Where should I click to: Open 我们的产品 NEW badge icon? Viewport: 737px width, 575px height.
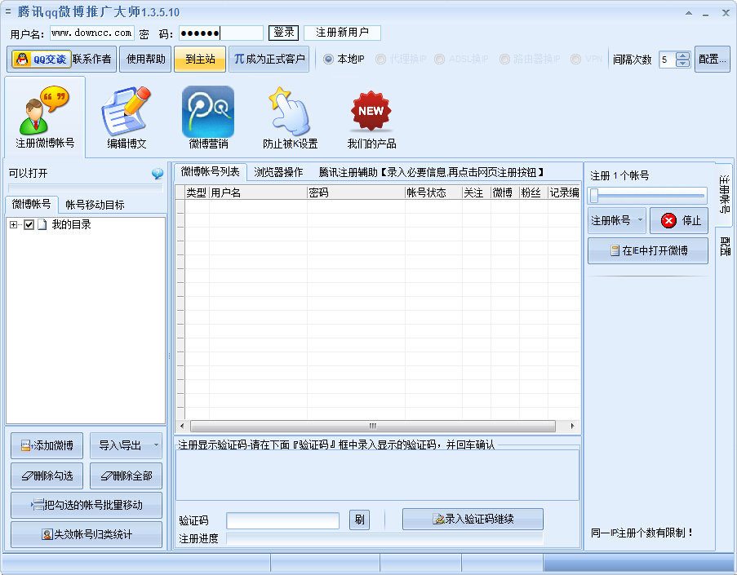click(x=371, y=110)
